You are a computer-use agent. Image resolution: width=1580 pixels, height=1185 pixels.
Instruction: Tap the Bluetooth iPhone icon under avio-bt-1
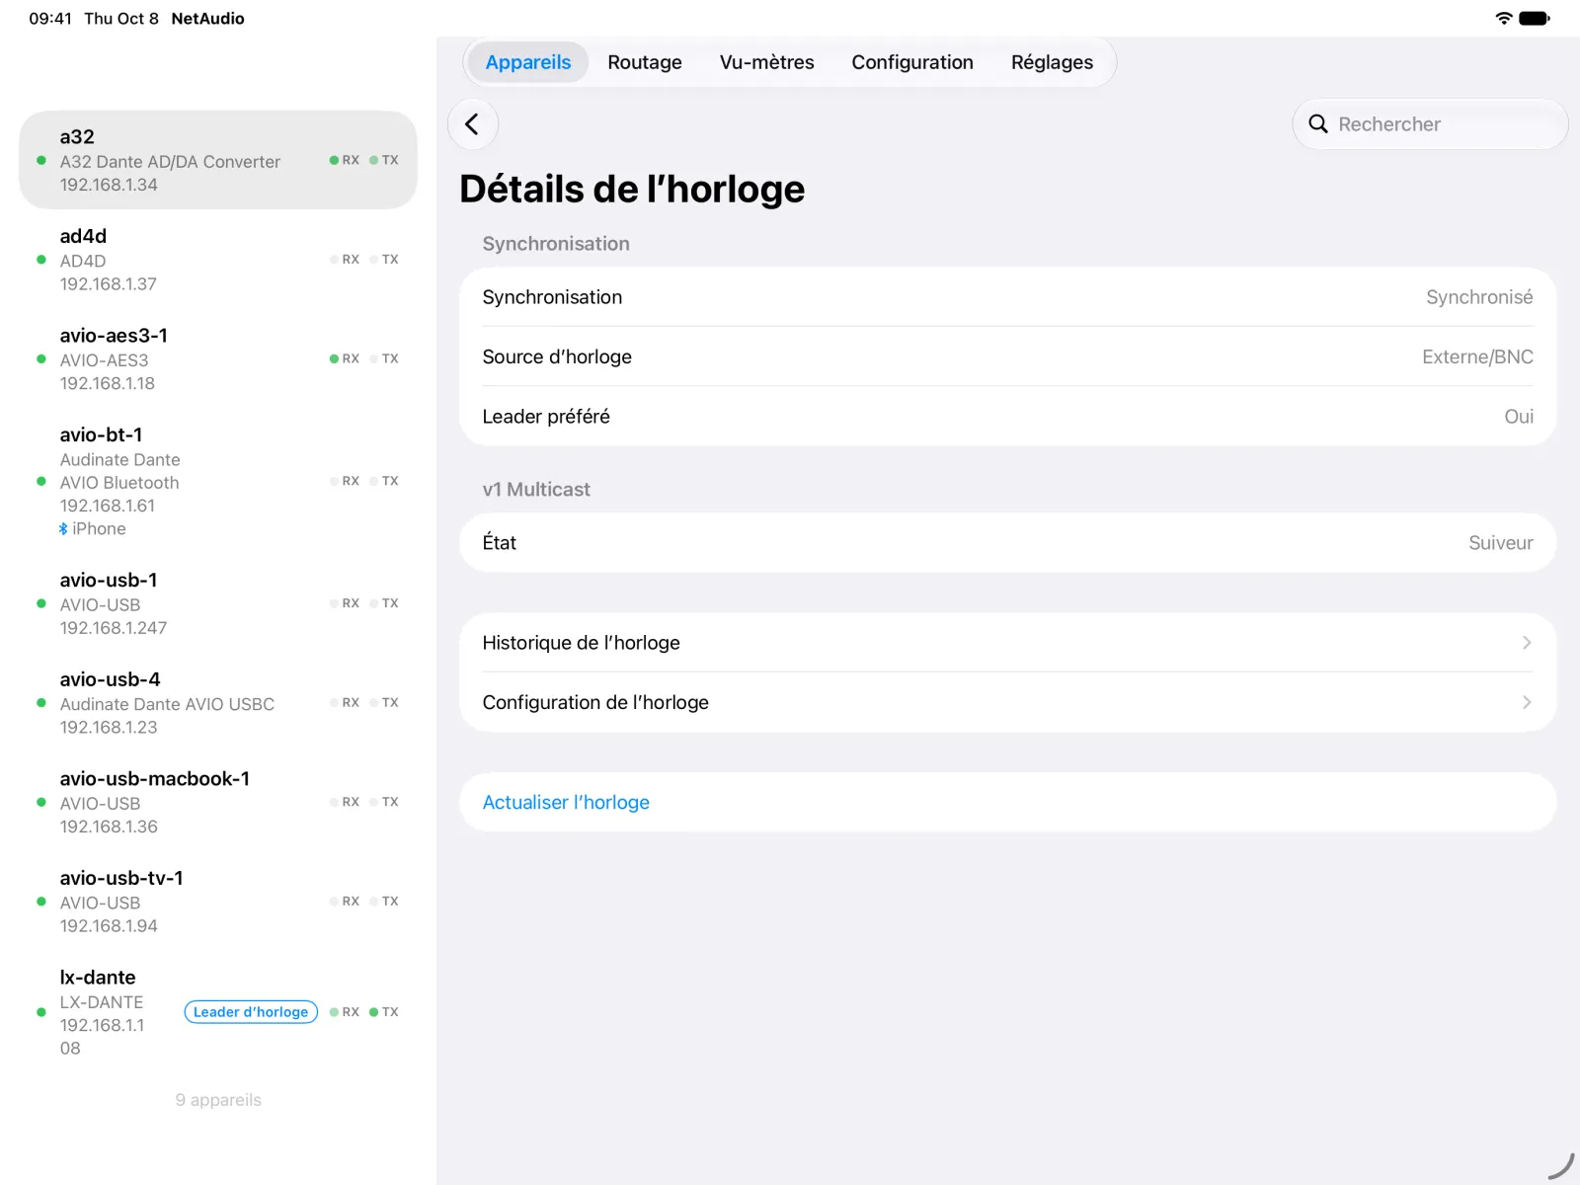coord(63,529)
